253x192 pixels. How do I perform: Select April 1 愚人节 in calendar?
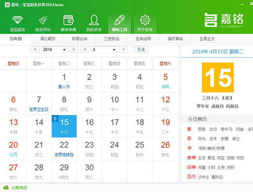pos(64,81)
